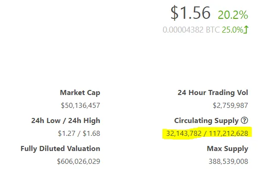Click the Max Supply label
The height and width of the screenshot is (179, 272).
point(227,149)
